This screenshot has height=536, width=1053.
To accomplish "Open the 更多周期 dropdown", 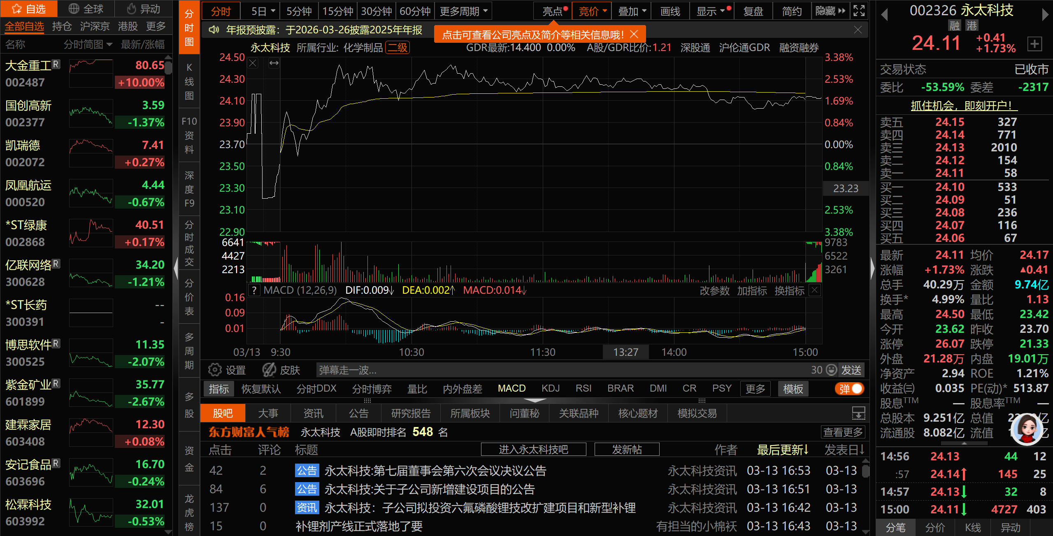I will tap(463, 11).
